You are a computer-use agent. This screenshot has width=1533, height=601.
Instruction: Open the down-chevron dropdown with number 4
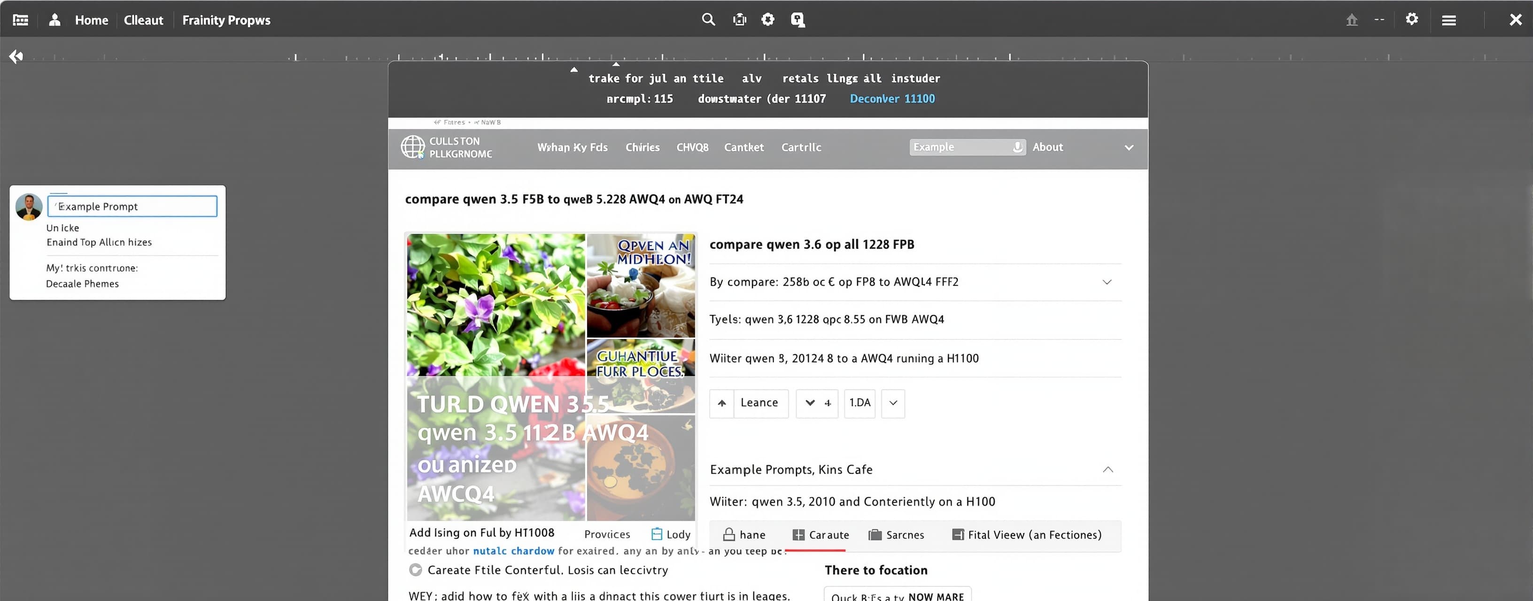click(x=817, y=403)
